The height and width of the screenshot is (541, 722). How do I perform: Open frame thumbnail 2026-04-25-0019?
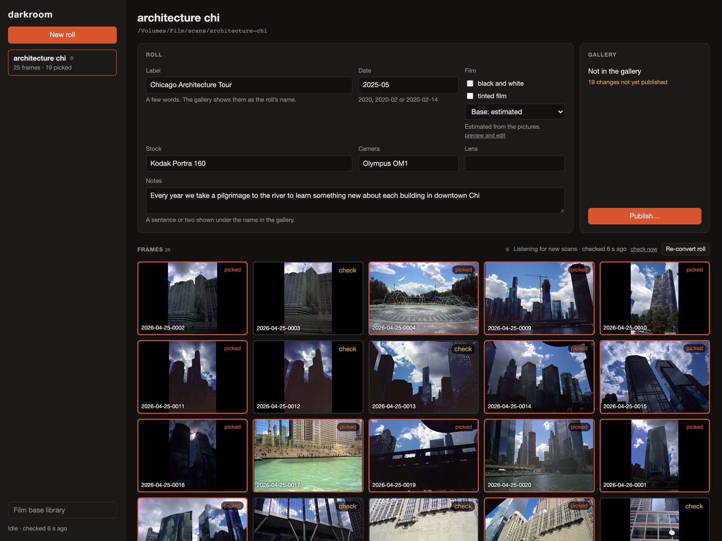(x=424, y=456)
